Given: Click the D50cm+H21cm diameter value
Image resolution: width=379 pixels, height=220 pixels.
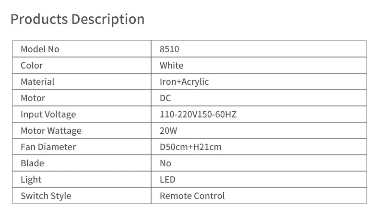Looking at the screenshot, I should coord(190,147).
